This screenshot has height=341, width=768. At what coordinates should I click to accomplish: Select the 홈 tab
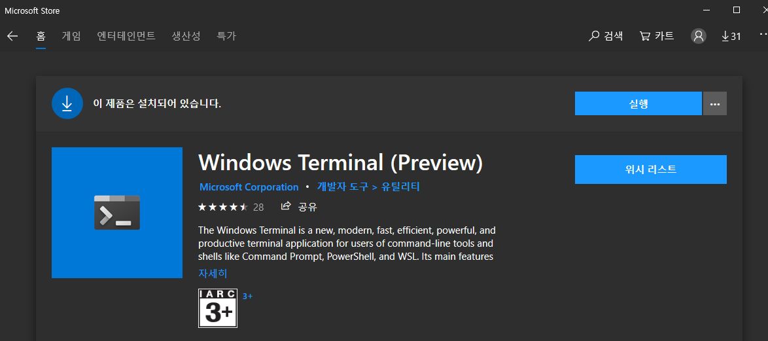[x=41, y=36]
